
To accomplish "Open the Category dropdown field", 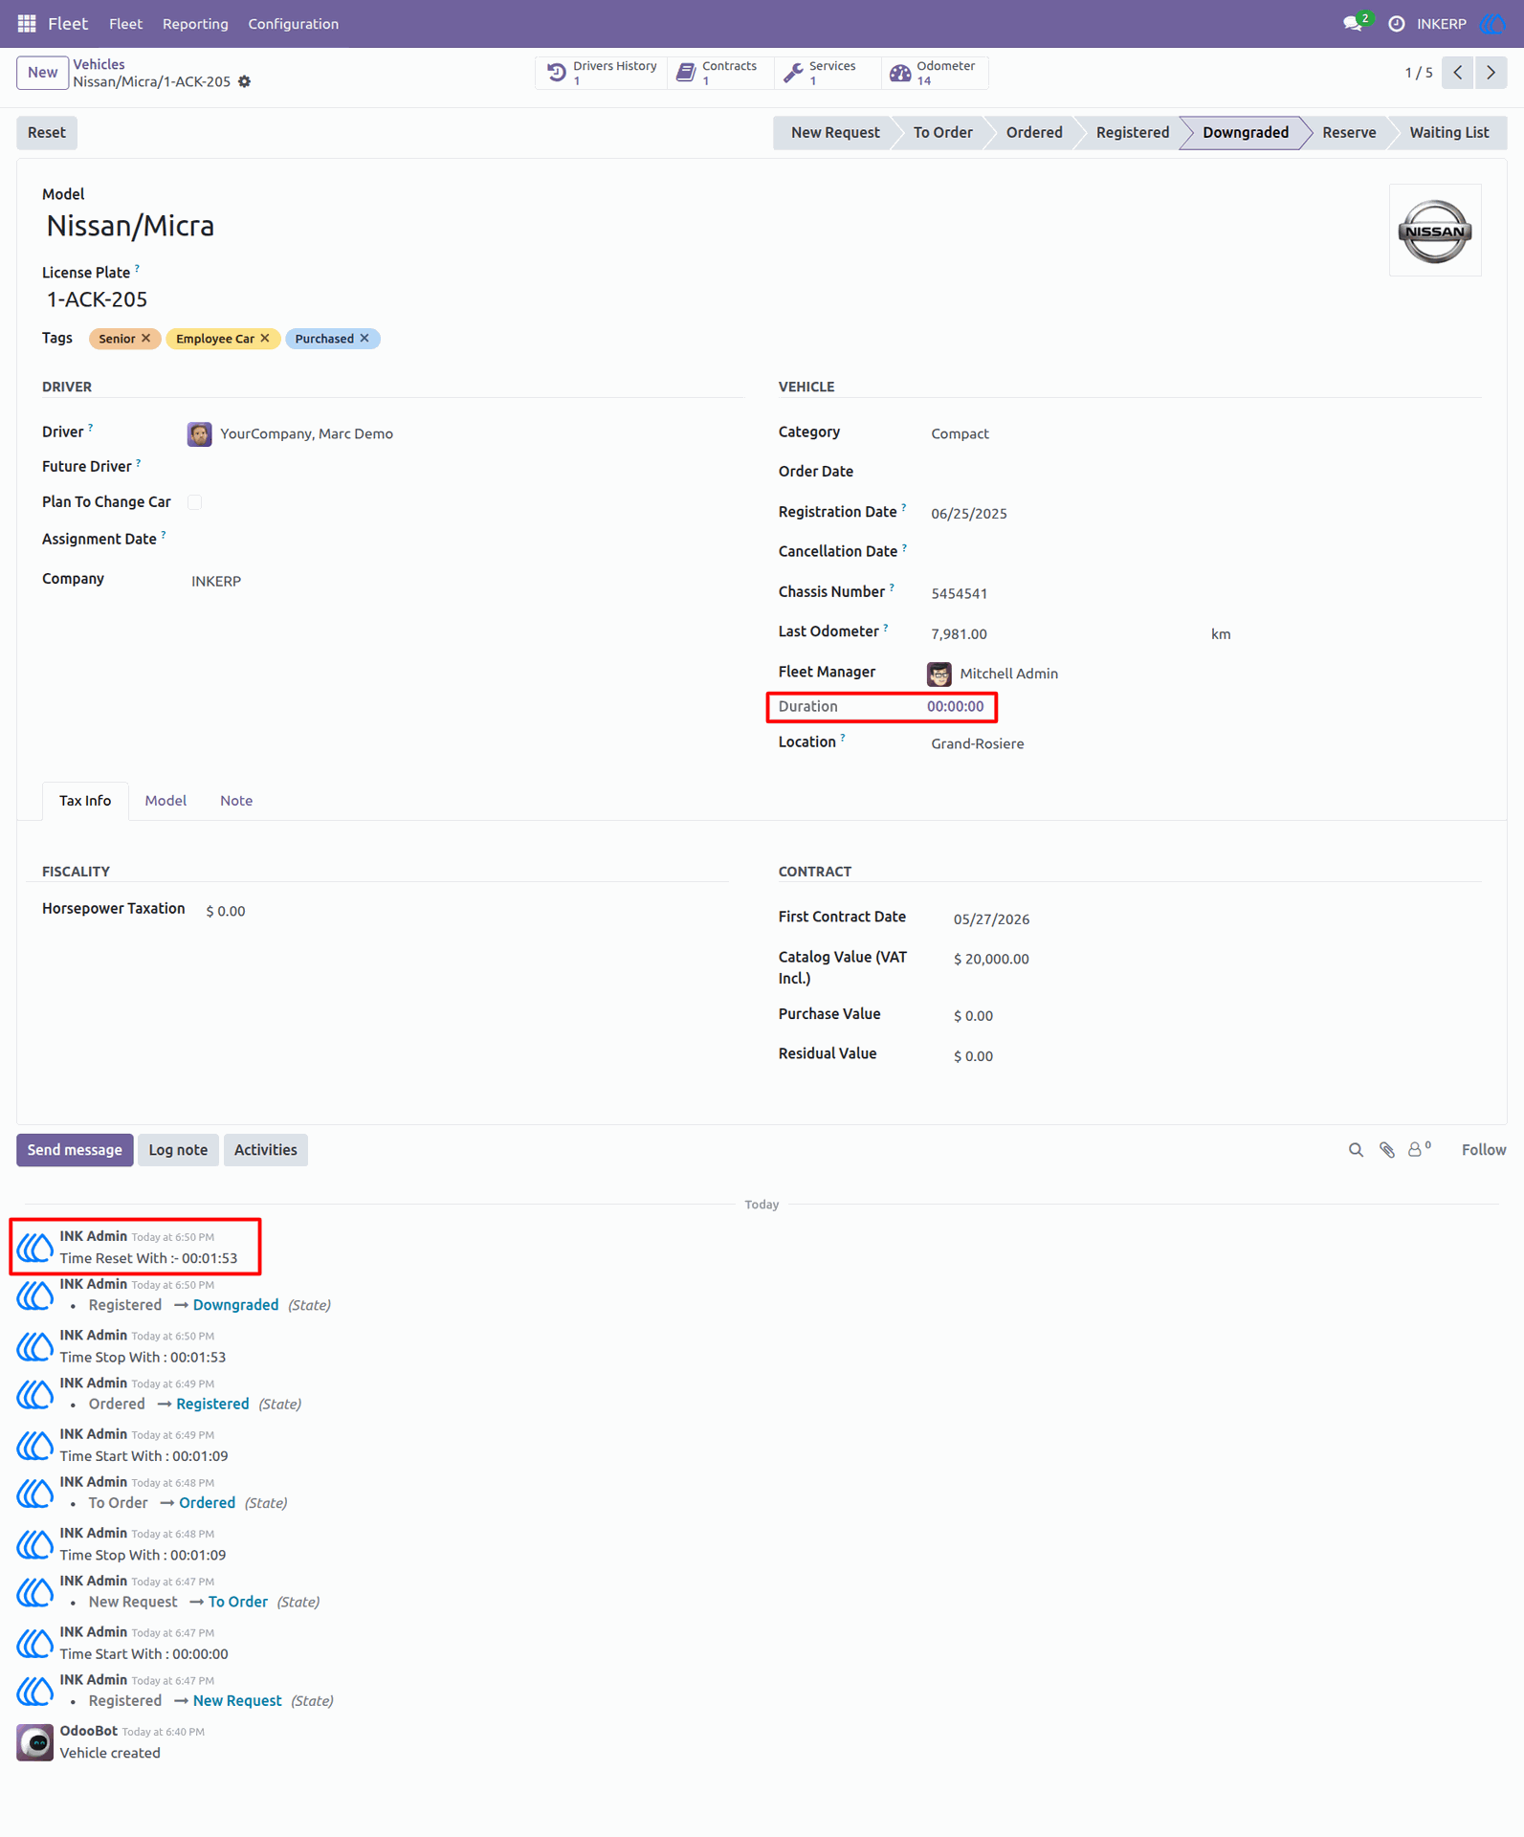I will (1205, 433).
